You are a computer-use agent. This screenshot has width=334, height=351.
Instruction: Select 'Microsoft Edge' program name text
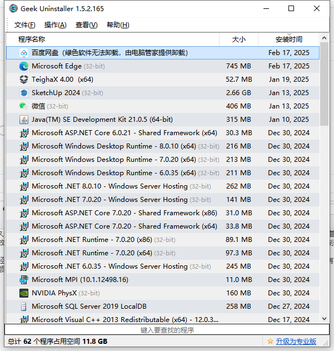57,66
